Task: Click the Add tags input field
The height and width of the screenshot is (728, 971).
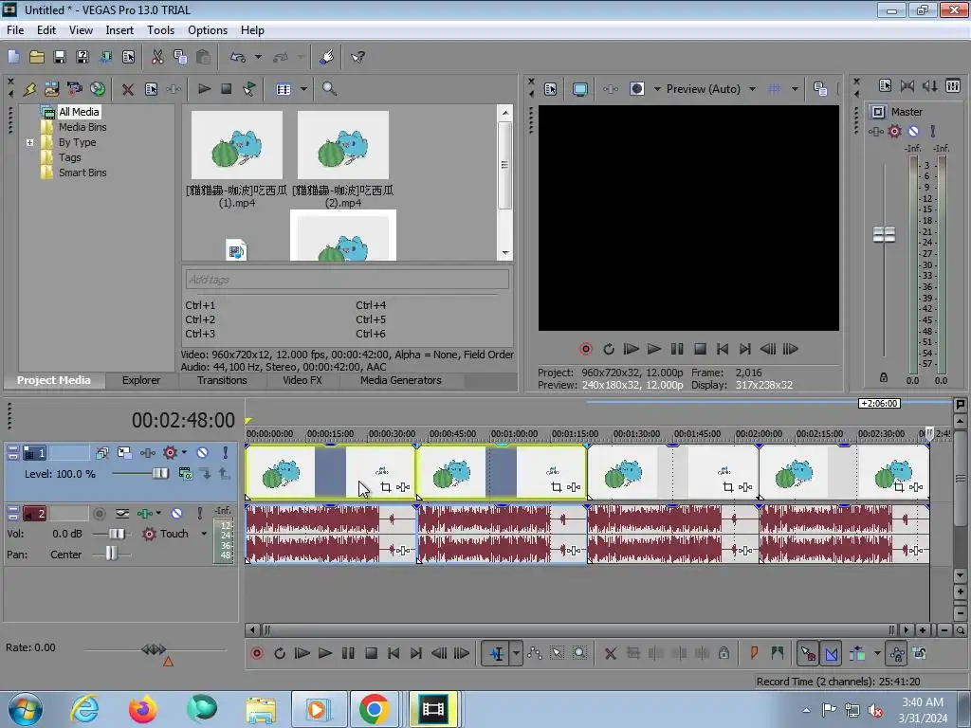Action: click(x=347, y=280)
